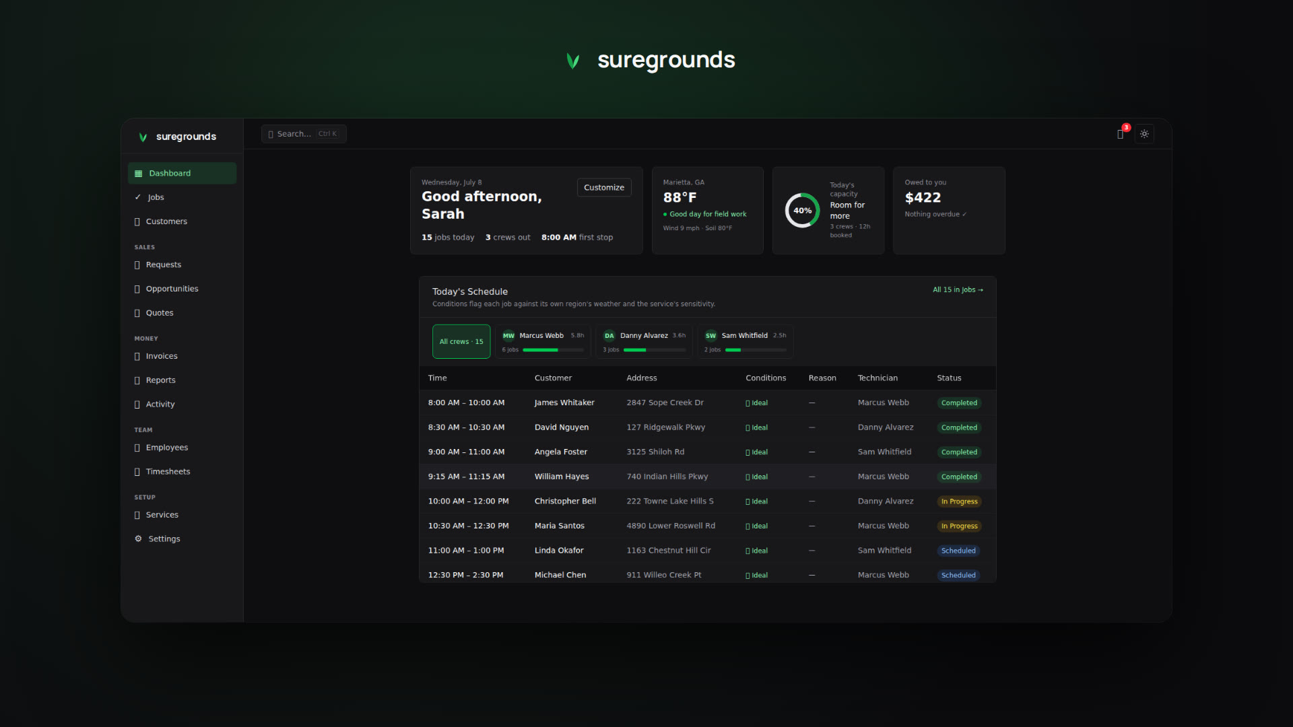Click address 4890 Lower Roswell Rd
Viewport: 1293px width, 727px height.
click(671, 526)
